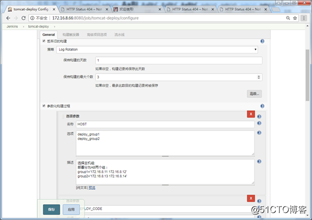Click the choices textarea with deploy_group1
This screenshot has width=312, height=220.
pos(165,143)
